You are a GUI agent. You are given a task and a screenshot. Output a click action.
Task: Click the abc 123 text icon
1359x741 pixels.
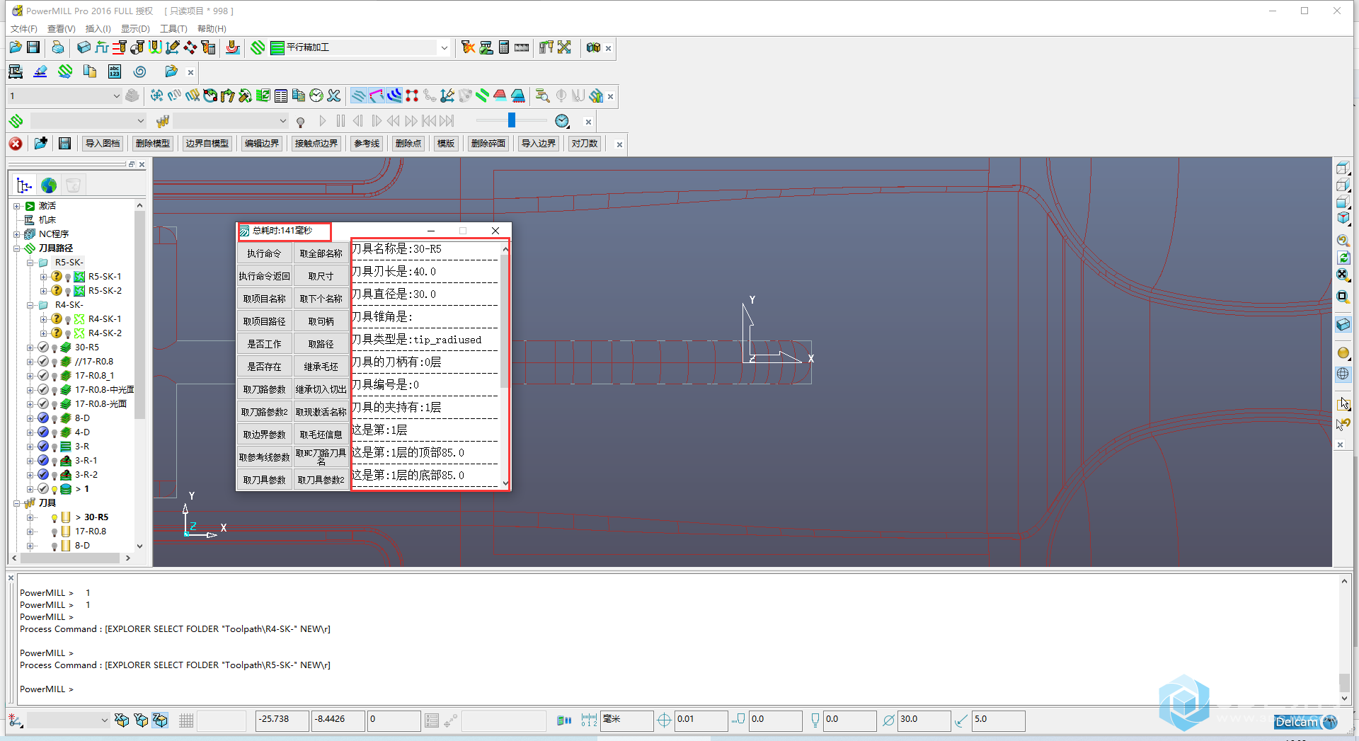(x=115, y=71)
